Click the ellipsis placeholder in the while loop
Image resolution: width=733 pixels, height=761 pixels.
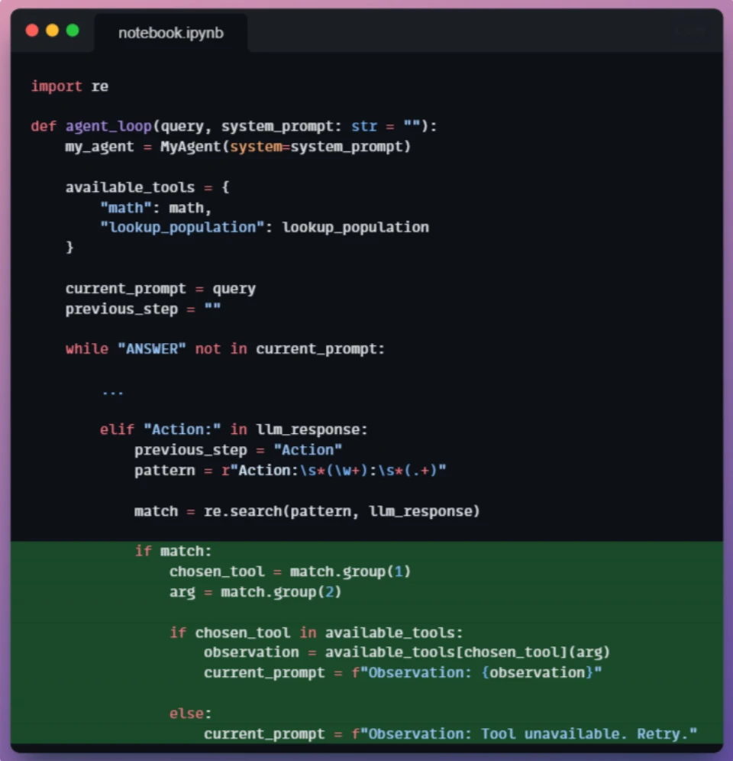click(x=112, y=392)
